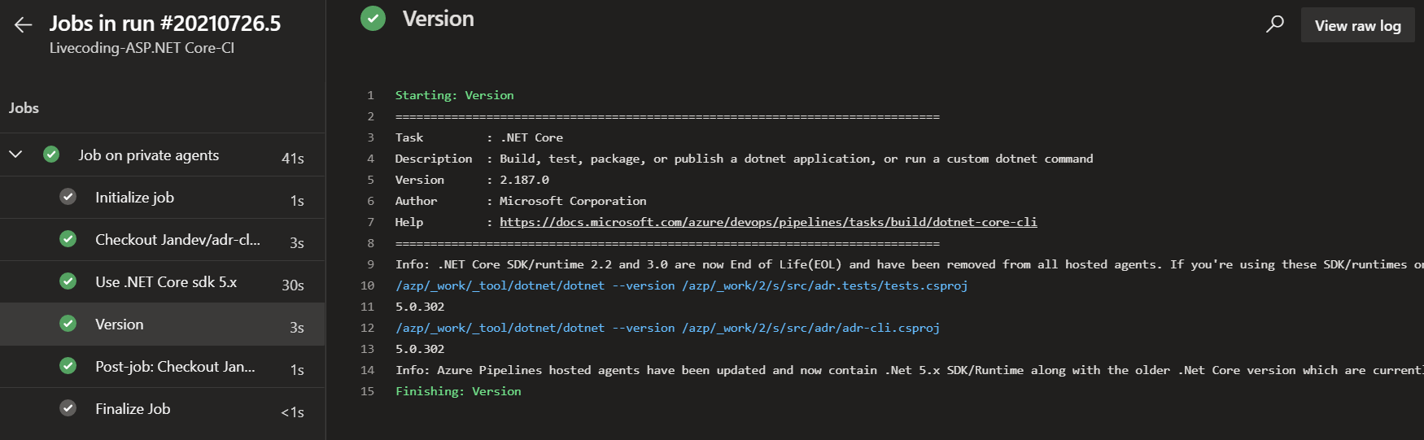
Task: Click status icon next to Initialize job
Action: pyautogui.click(x=68, y=197)
